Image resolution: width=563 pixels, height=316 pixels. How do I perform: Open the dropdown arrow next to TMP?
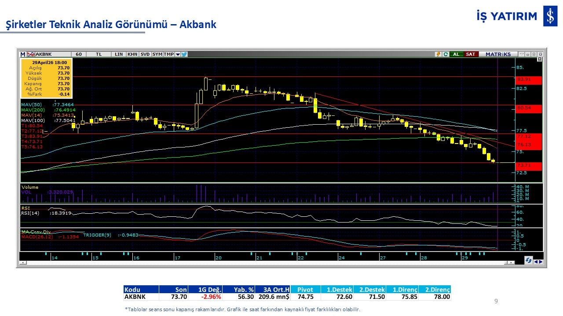pyautogui.click(x=178, y=54)
